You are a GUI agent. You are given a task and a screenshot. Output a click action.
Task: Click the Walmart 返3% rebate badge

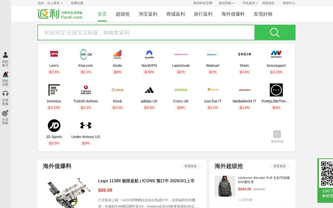(x=213, y=72)
